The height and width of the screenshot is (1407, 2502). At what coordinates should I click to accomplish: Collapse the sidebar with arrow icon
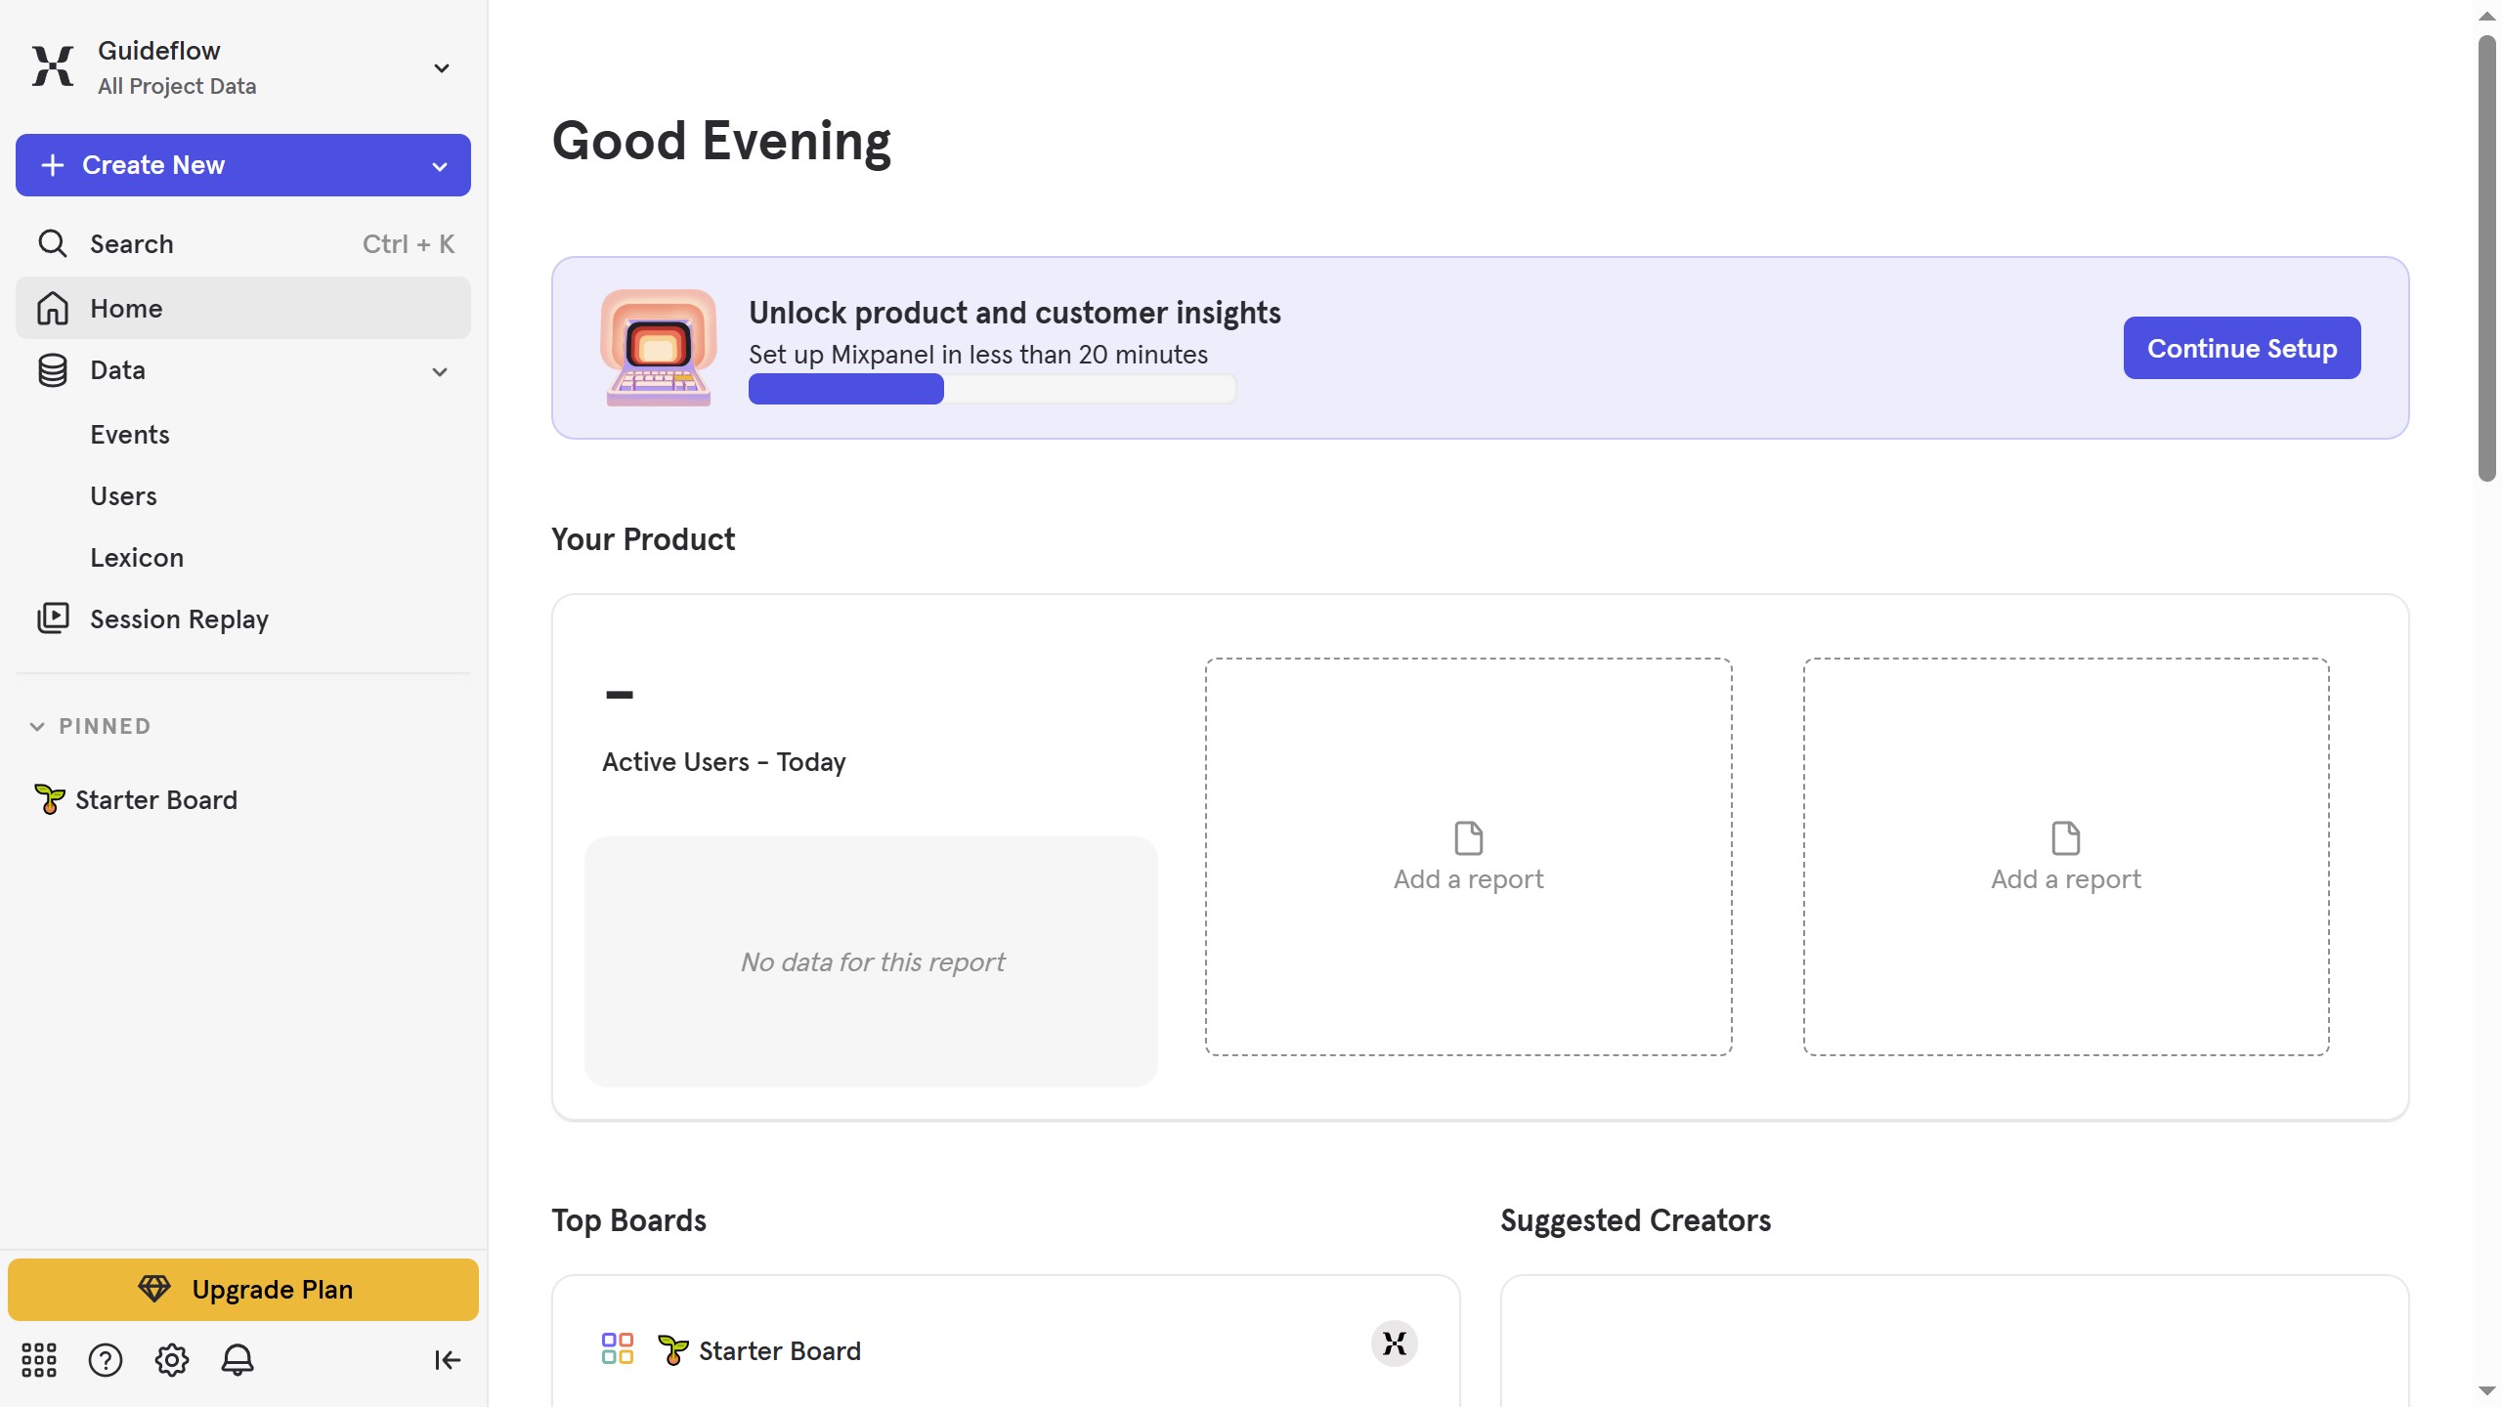pos(448,1359)
